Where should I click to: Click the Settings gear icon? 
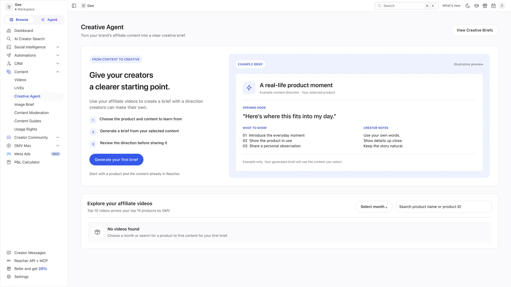(x=9, y=277)
